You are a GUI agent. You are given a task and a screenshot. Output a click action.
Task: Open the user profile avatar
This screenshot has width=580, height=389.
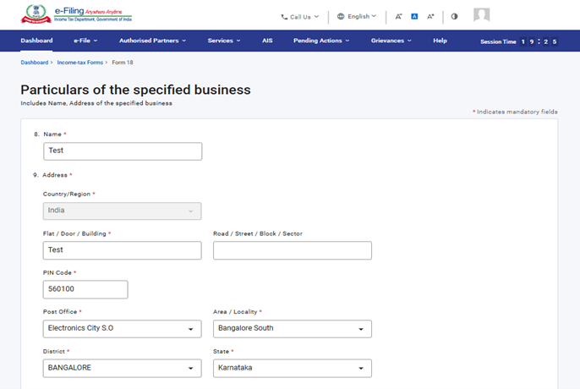point(481,15)
